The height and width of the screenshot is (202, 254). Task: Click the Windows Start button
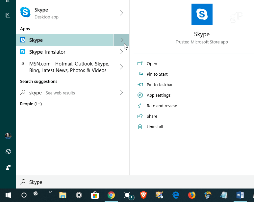coord(8,195)
